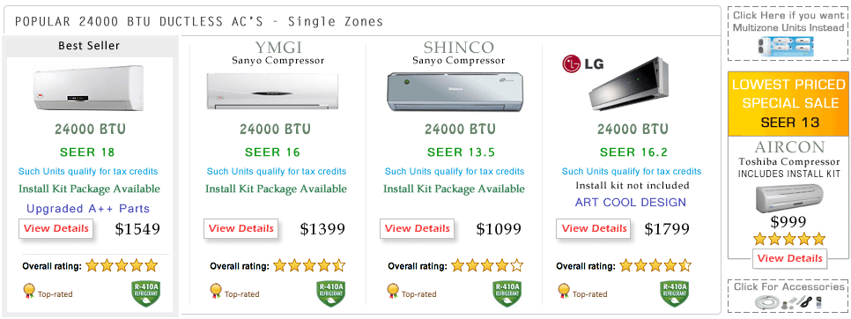The image size is (851, 319).
Task: Open View Details for the LG $1799 unit
Action: point(595,228)
